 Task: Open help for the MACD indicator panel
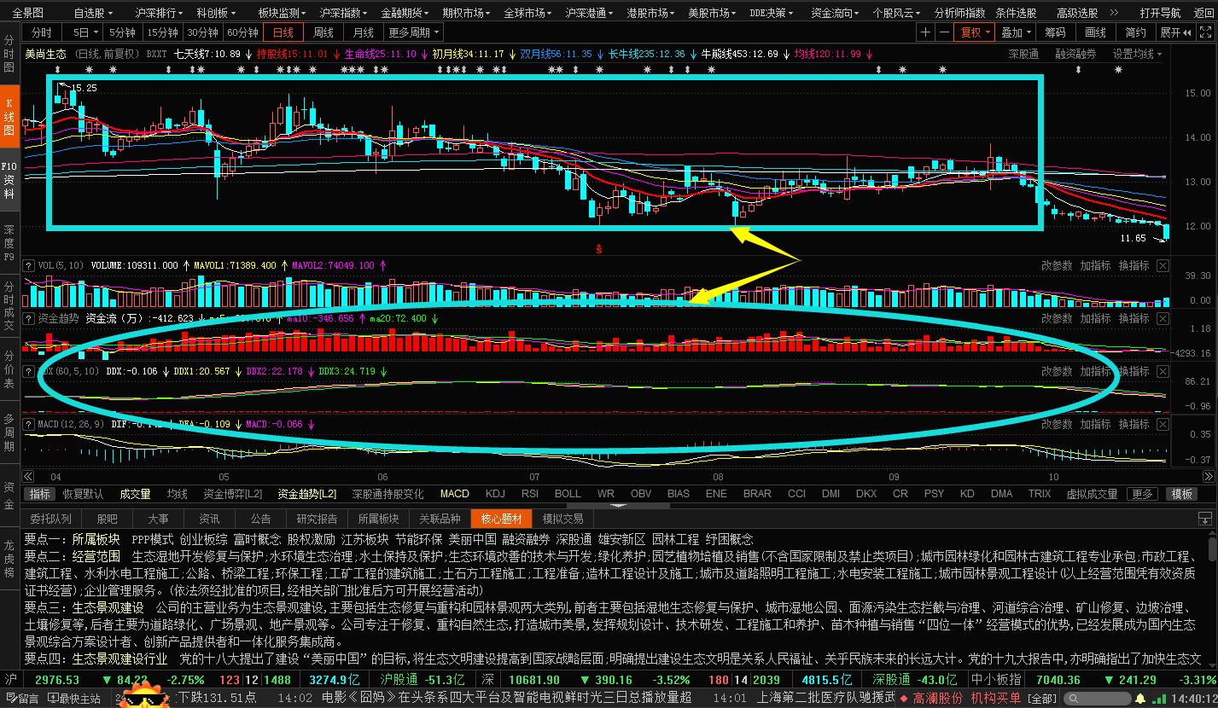29,424
